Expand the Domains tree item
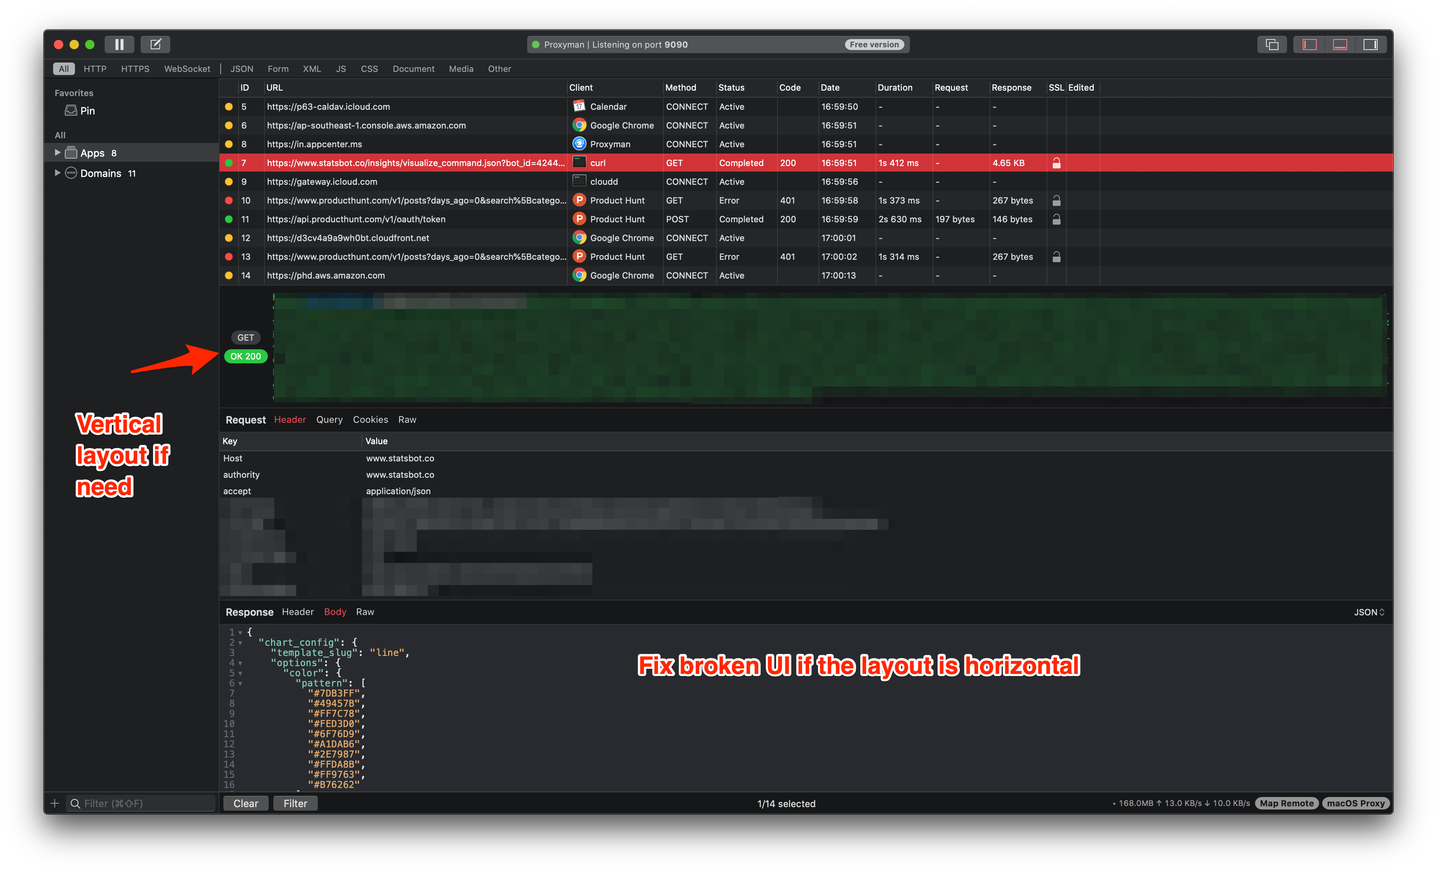Screen dimensions: 1437x872 tap(57, 173)
